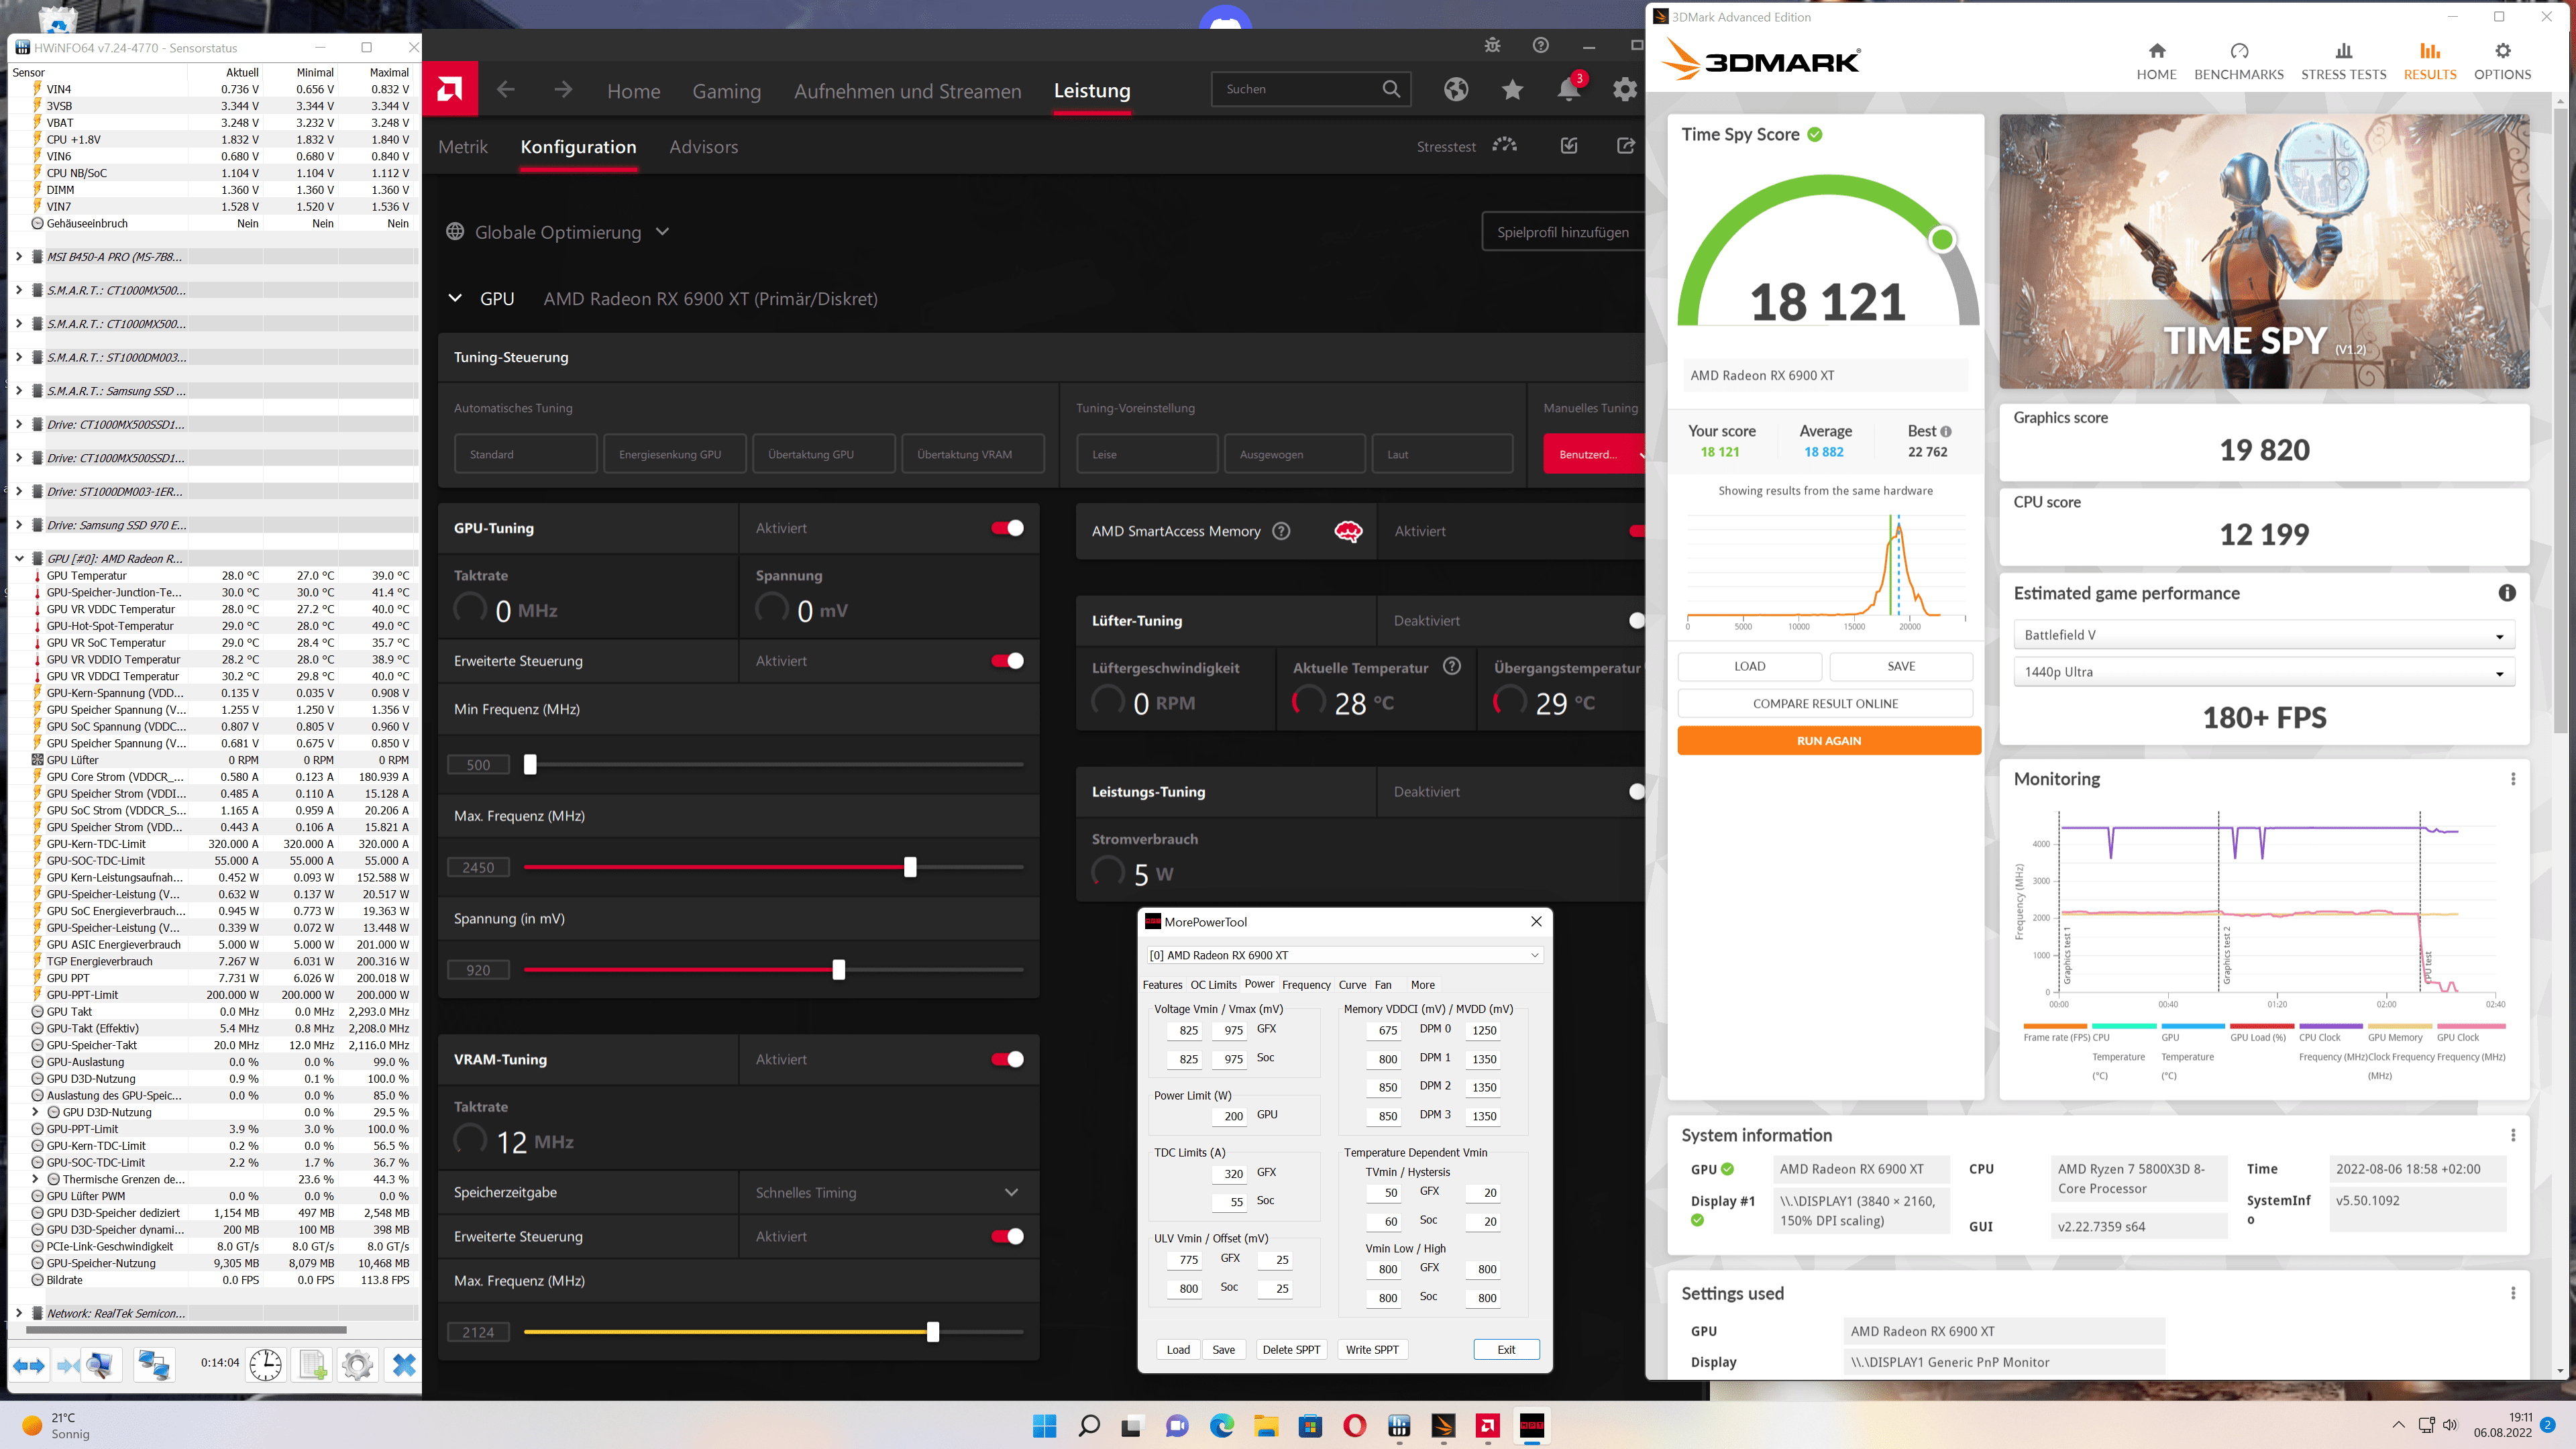Toggle the AMD SmartAccess Memory switch

(x=1637, y=531)
